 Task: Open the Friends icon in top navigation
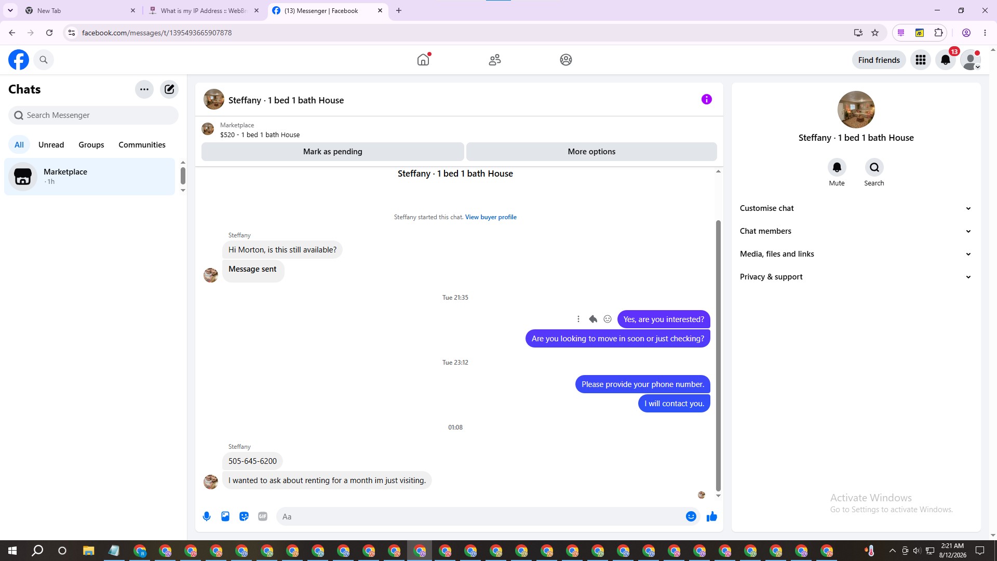click(495, 60)
